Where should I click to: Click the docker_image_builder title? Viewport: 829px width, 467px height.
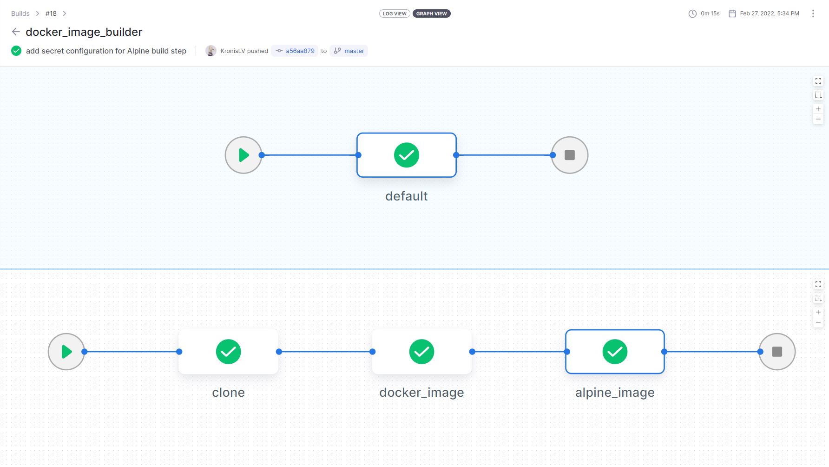84,32
